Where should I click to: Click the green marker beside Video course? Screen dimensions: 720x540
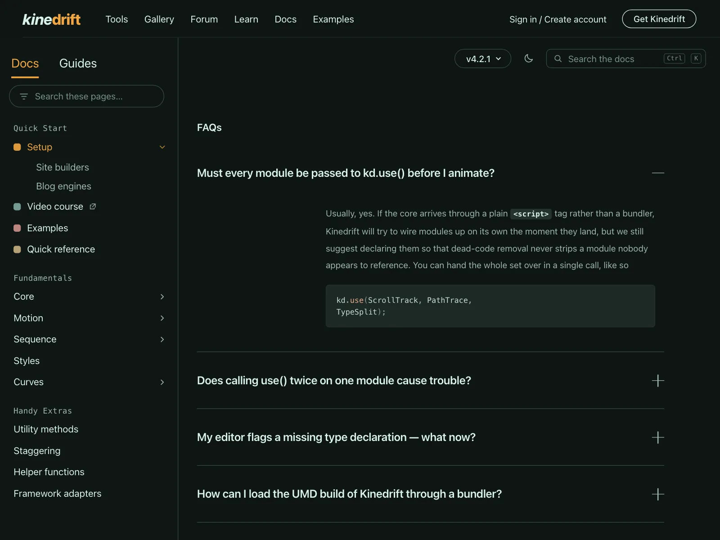[x=17, y=207]
